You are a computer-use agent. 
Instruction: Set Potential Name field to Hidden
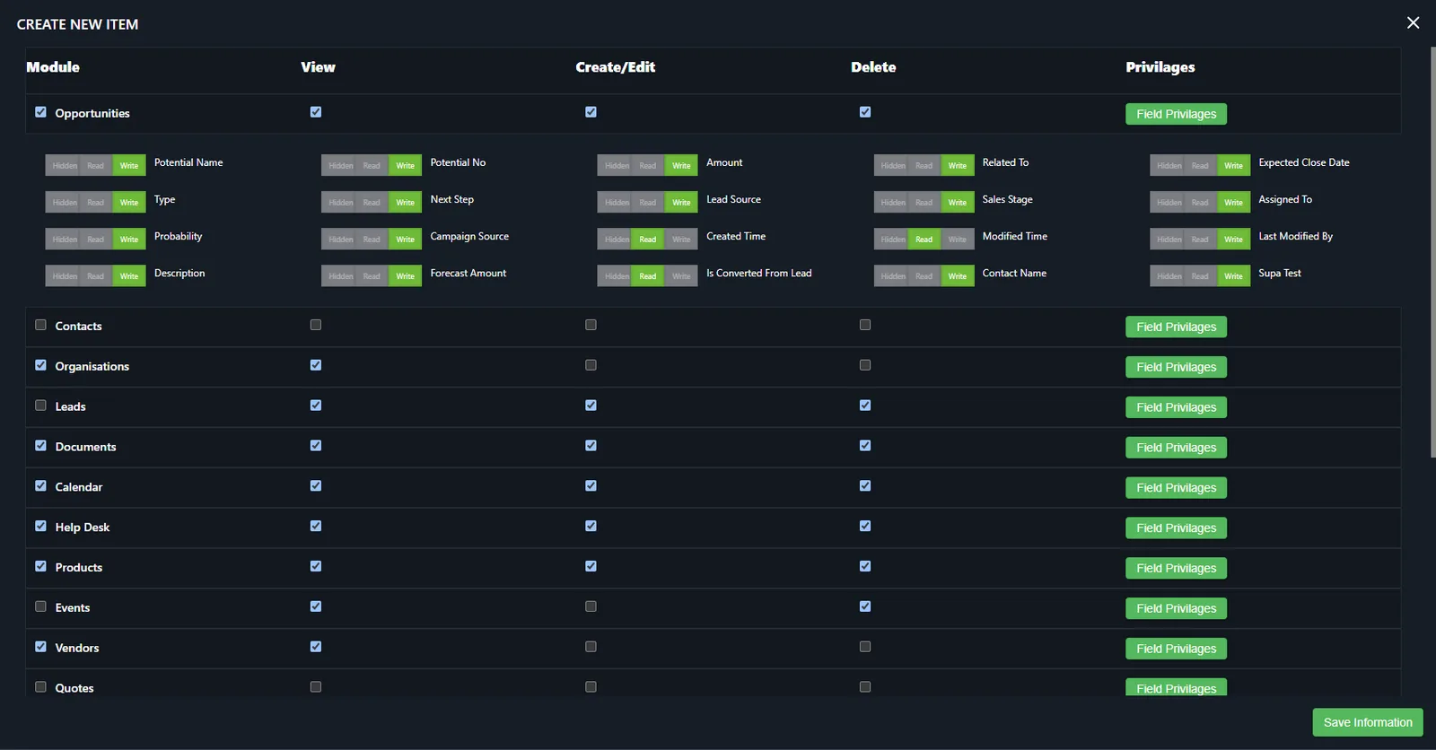(x=65, y=166)
